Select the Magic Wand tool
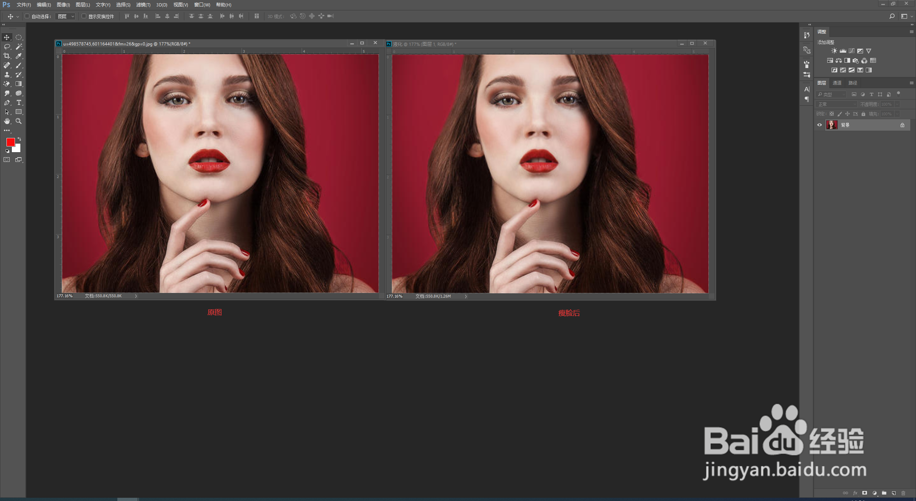Screen dimensions: 916x501 [x=19, y=47]
